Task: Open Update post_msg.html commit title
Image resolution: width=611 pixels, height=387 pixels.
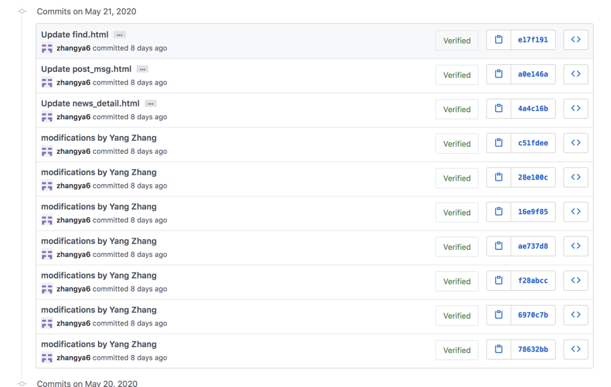Action: pos(86,69)
